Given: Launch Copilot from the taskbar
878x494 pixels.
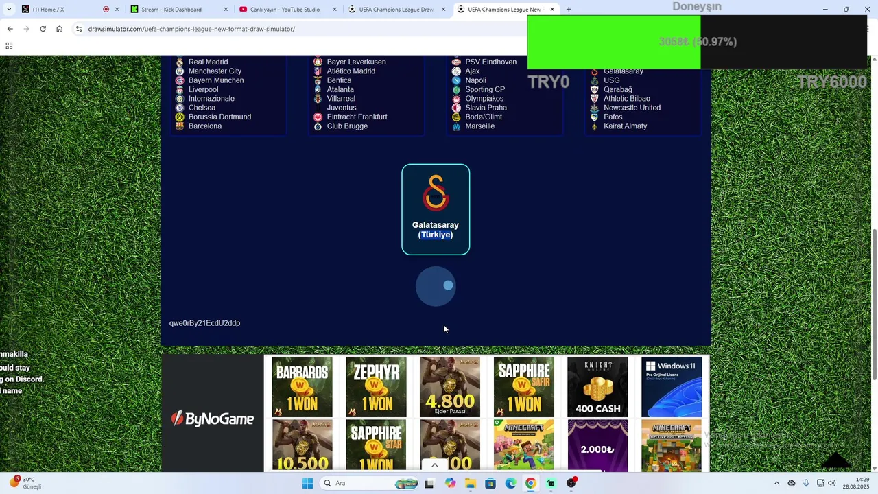Looking at the screenshot, I should click(450, 483).
